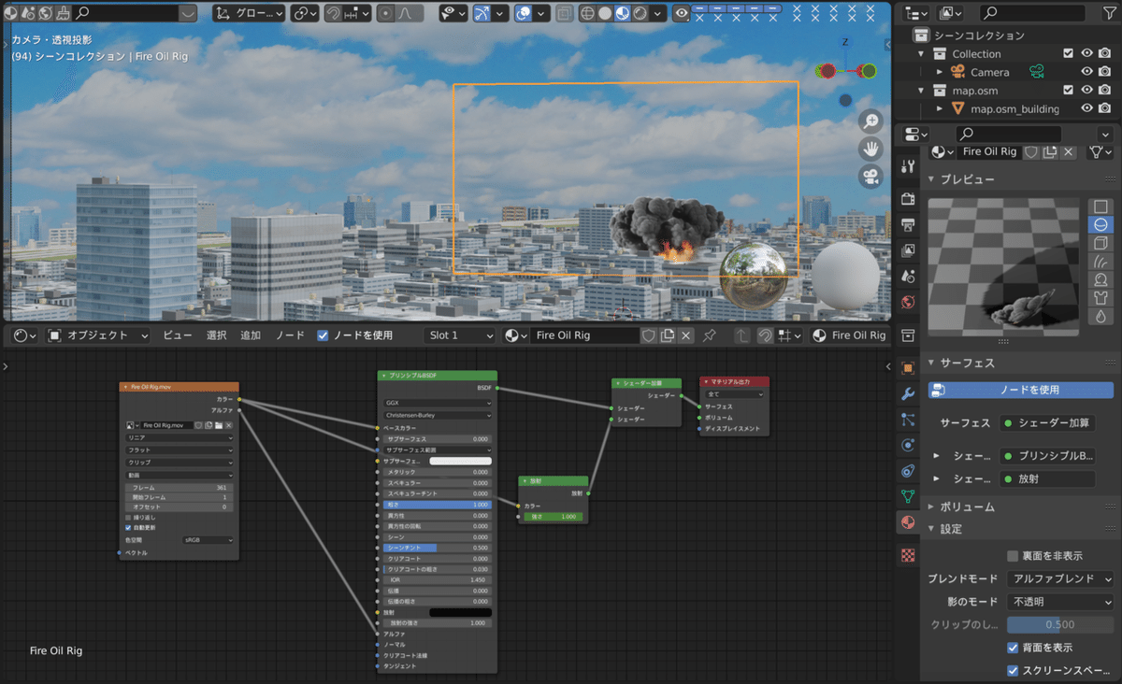Open the Scene properties tab

coord(907,277)
